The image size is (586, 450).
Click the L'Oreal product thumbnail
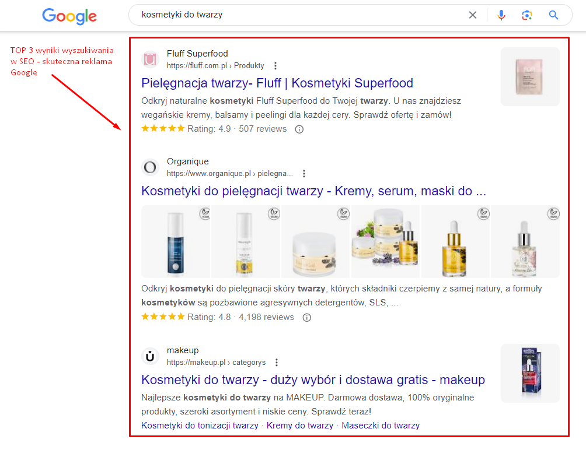pos(530,373)
